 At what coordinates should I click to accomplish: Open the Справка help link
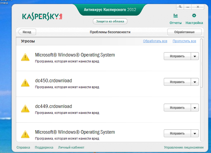[23, 147]
